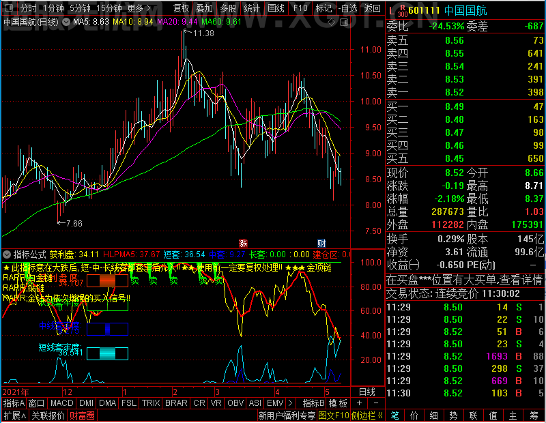This screenshot has height=423, width=546.
Task: Toggle the split-panel icon beside the diamond
Action: pos(344,23)
